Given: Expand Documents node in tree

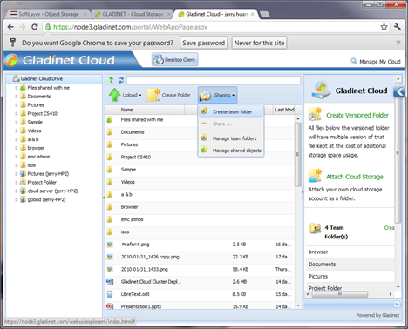Looking at the screenshot, I should 17,97.
